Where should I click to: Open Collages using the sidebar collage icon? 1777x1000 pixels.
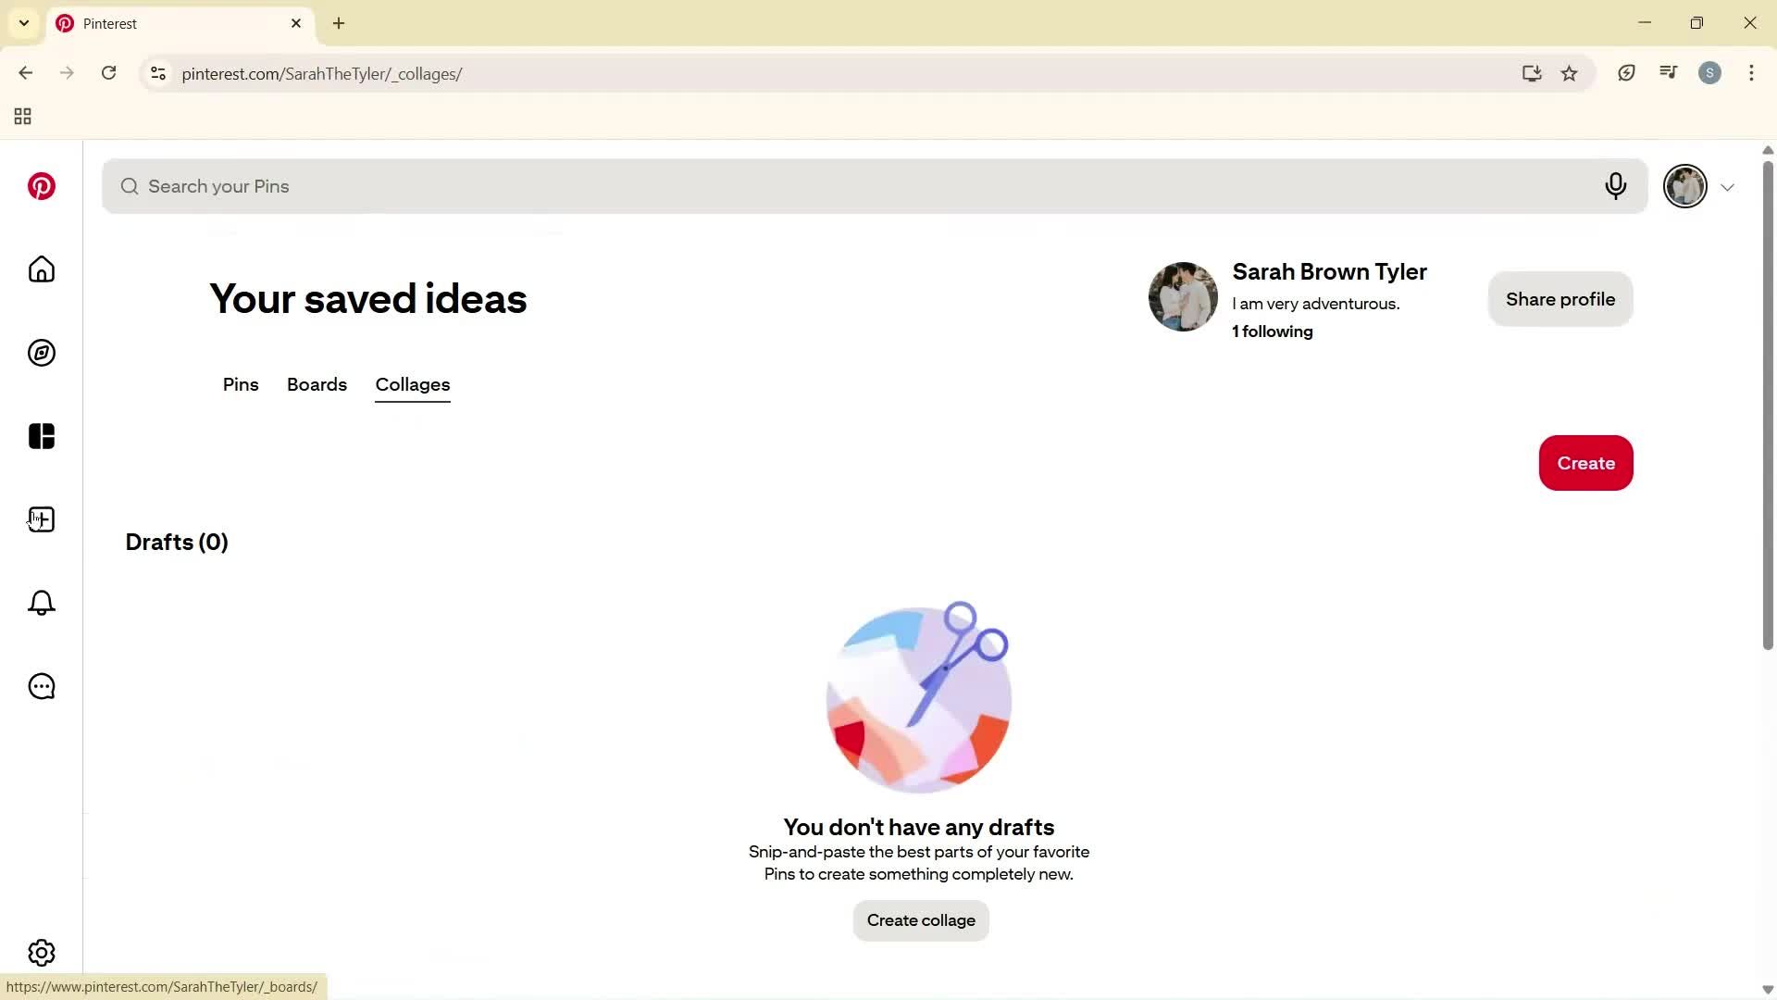pos(41,435)
